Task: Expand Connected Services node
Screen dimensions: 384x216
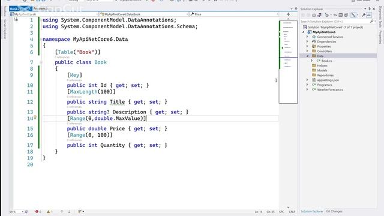Action: (x=308, y=37)
